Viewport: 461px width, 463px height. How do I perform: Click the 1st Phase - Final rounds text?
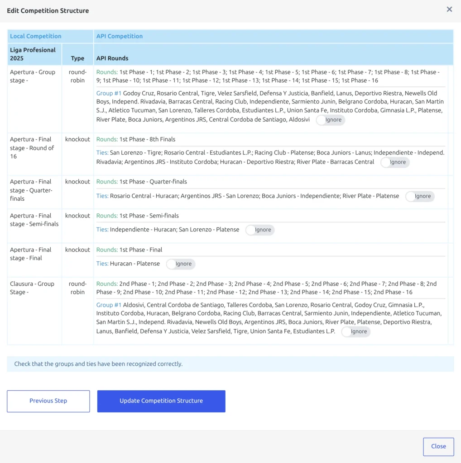[141, 250]
